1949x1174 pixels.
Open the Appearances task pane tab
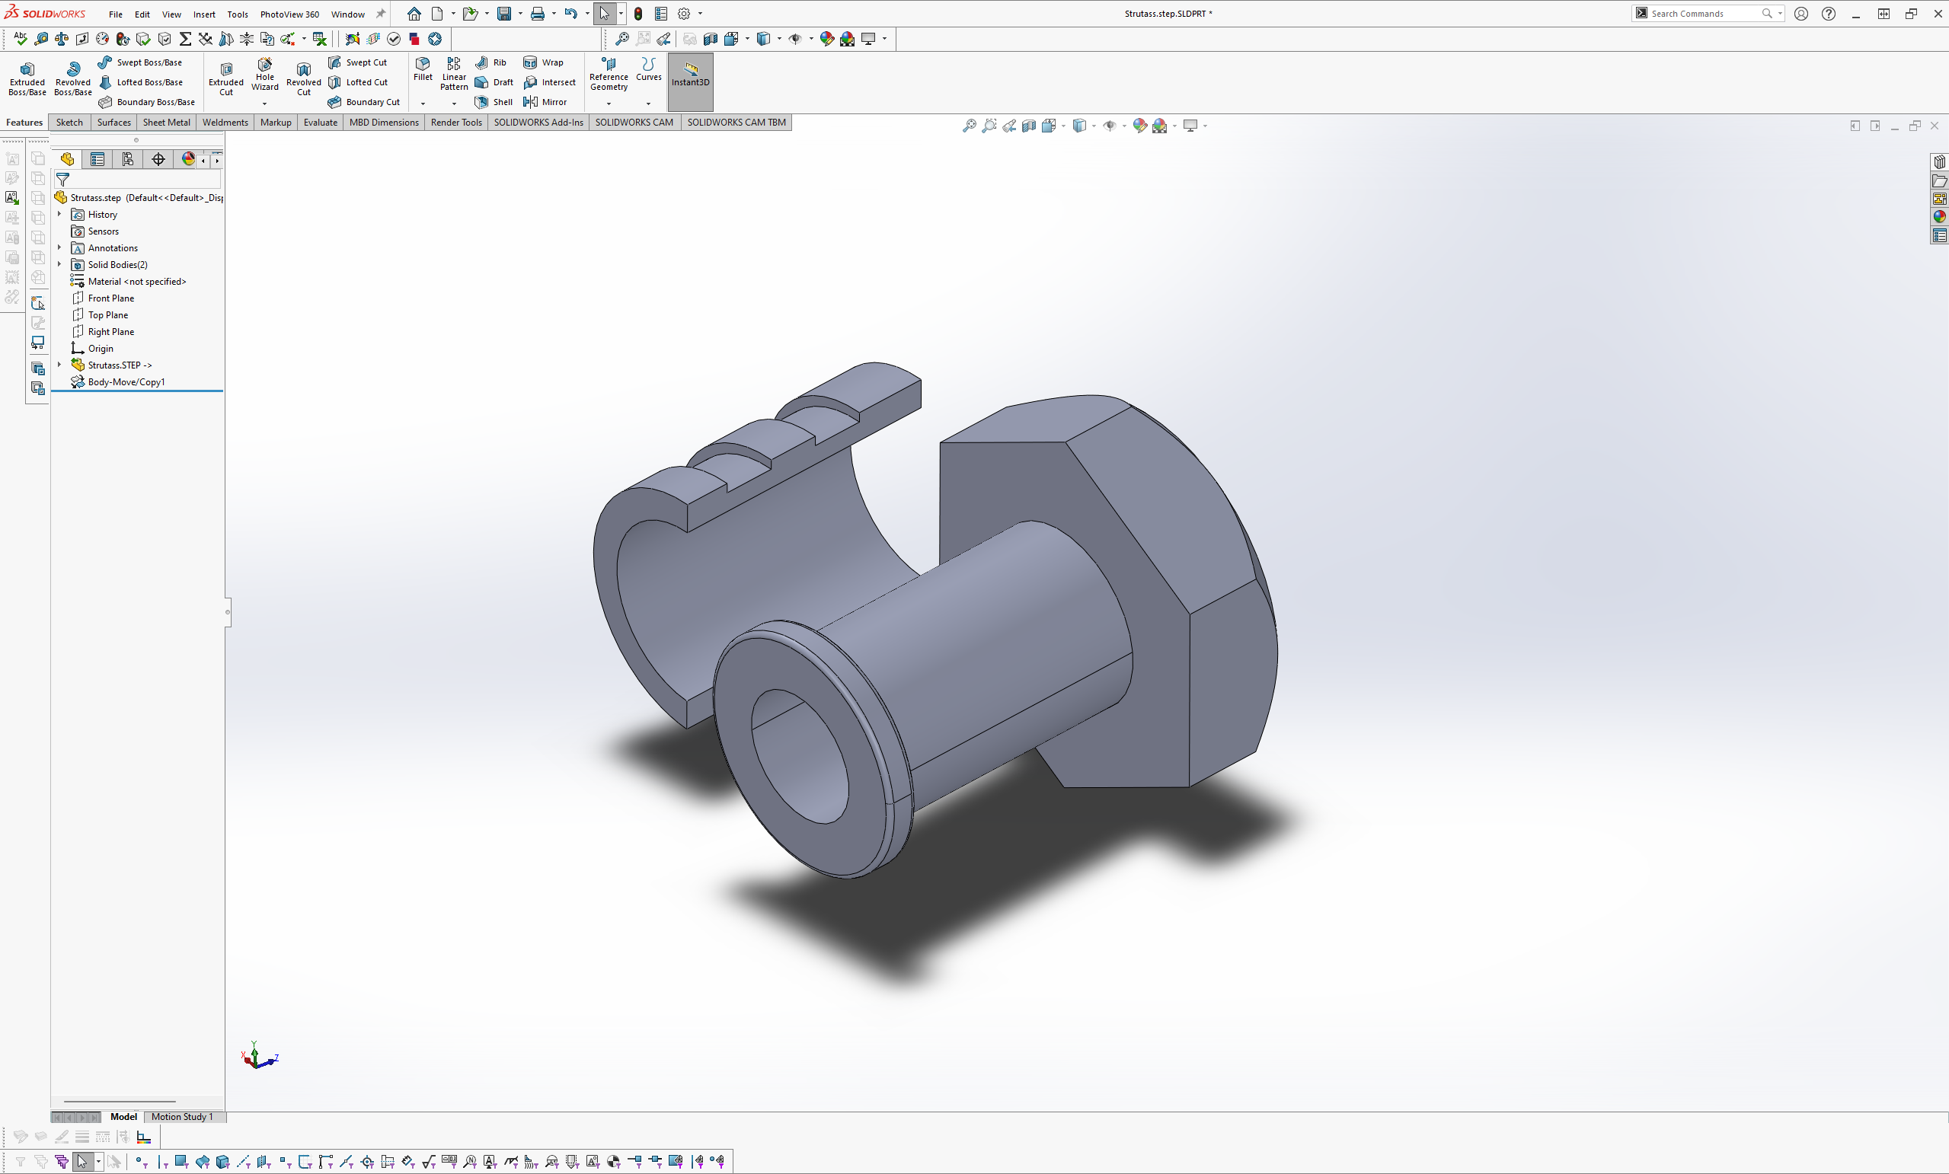tap(1938, 217)
